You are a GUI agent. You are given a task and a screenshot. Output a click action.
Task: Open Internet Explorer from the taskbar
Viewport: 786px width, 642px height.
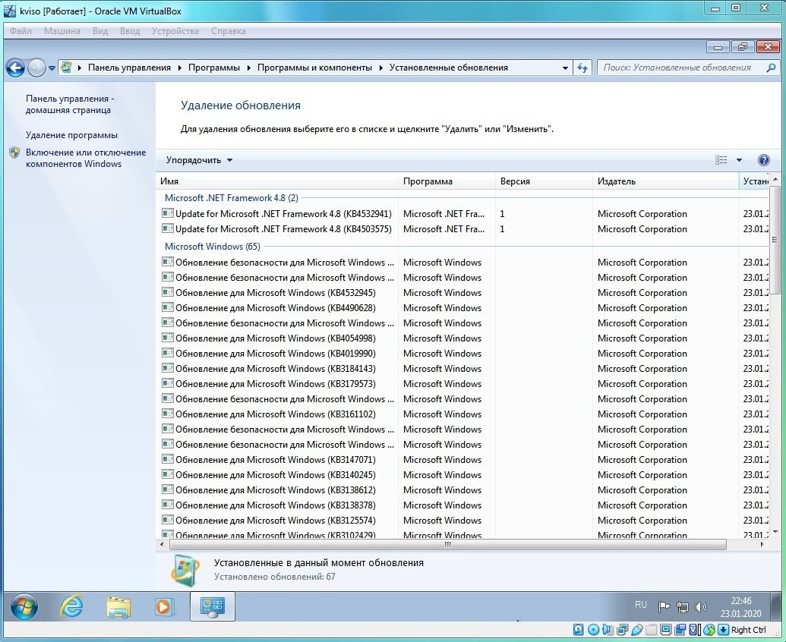(x=72, y=606)
